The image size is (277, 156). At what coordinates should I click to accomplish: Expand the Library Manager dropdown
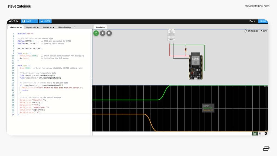coord(75,27)
